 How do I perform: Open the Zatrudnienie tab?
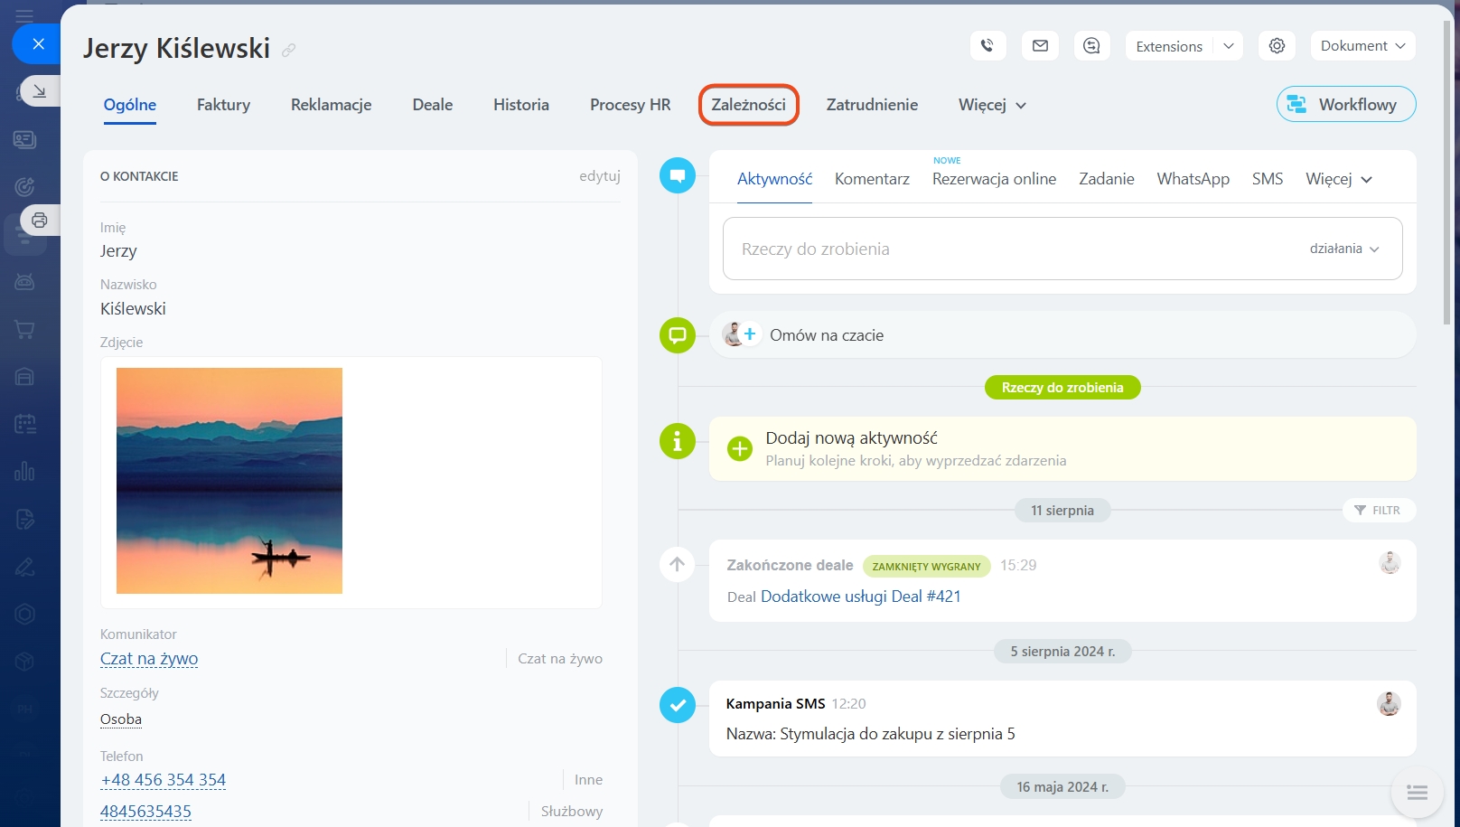pos(872,105)
